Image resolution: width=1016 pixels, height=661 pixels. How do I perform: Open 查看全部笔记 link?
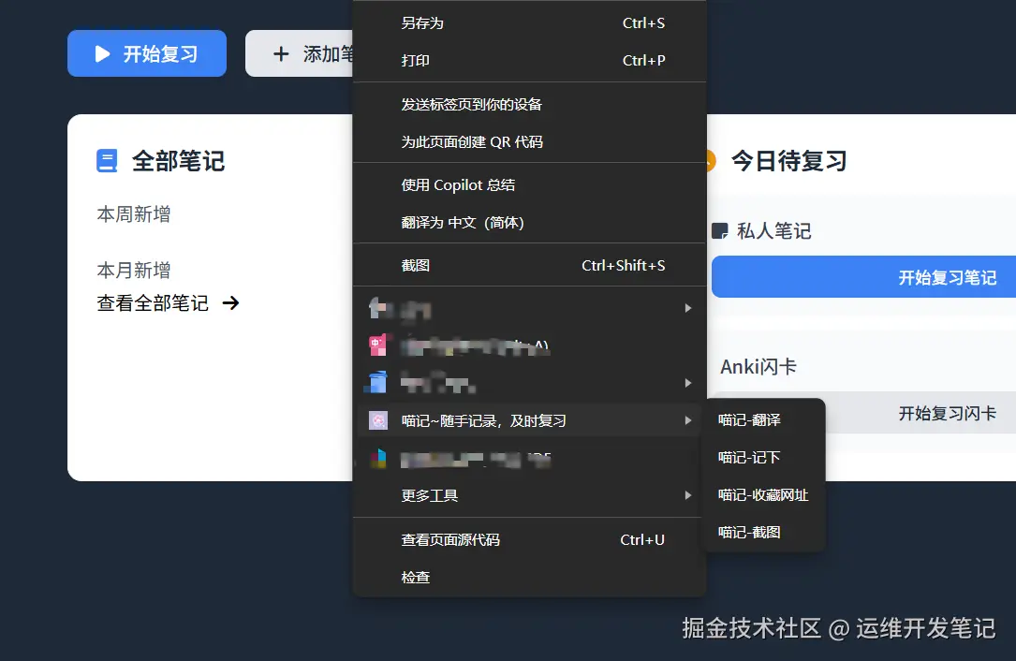[x=168, y=302]
